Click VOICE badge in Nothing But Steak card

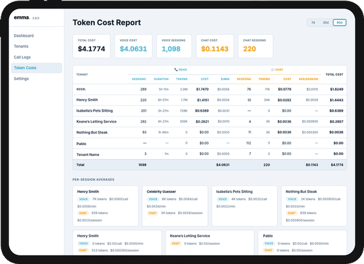(292, 199)
